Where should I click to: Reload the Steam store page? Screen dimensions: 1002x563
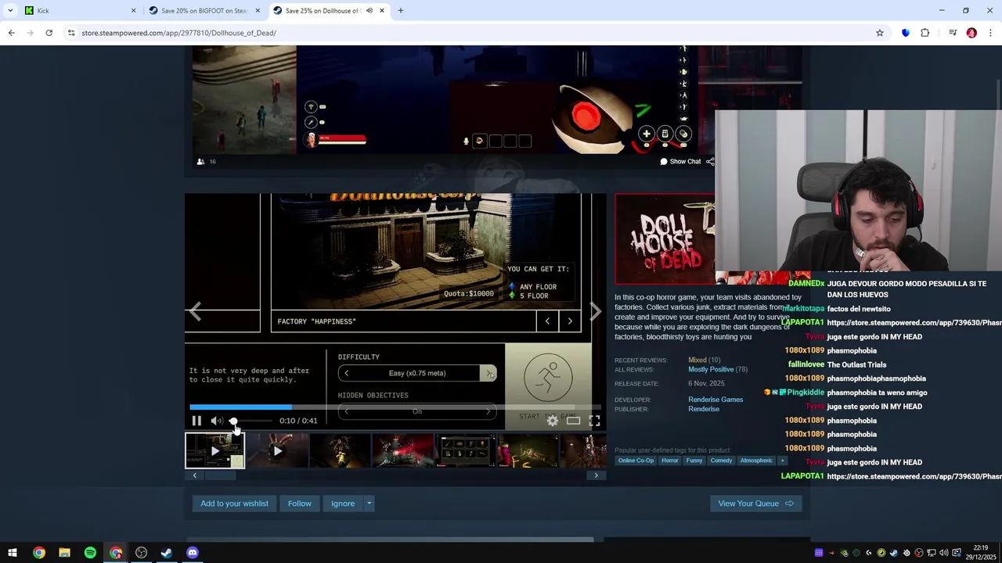[x=49, y=33]
